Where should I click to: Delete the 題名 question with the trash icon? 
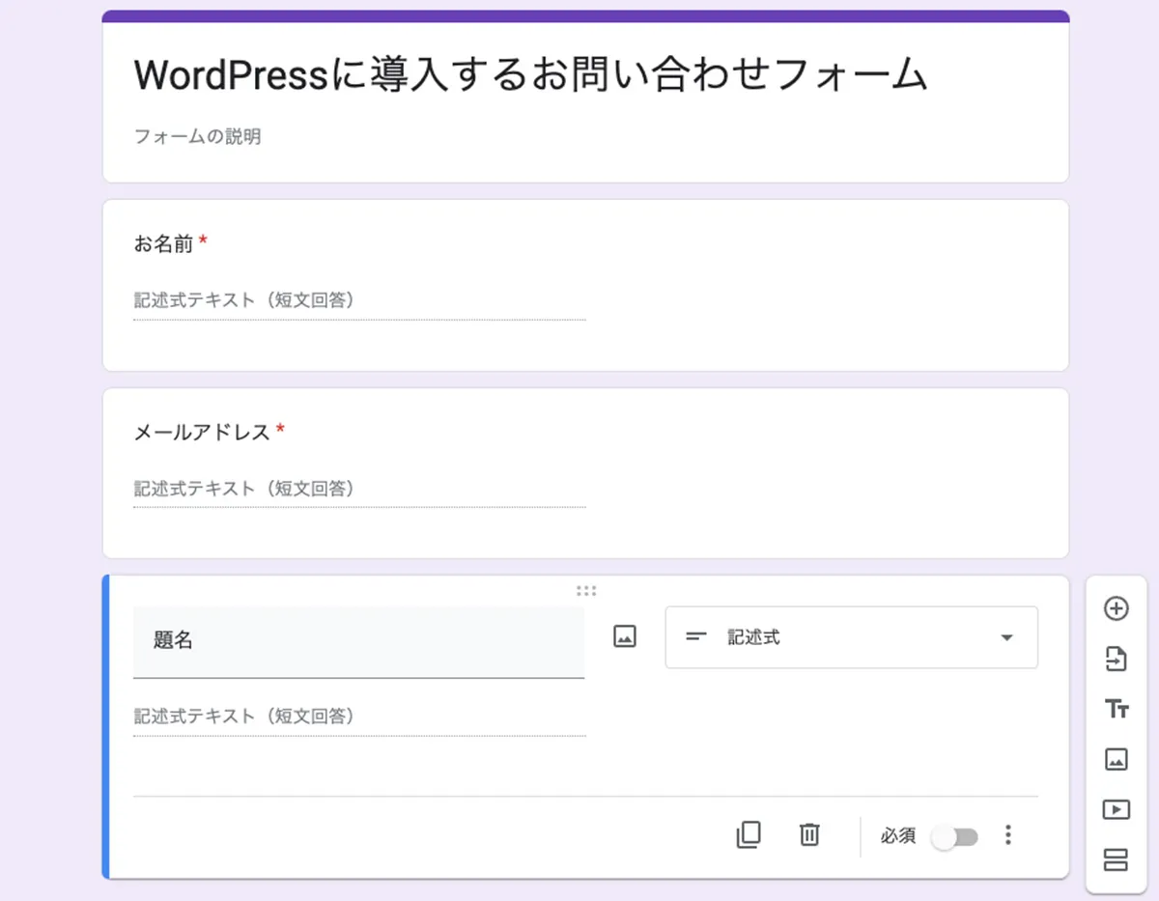point(809,834)
